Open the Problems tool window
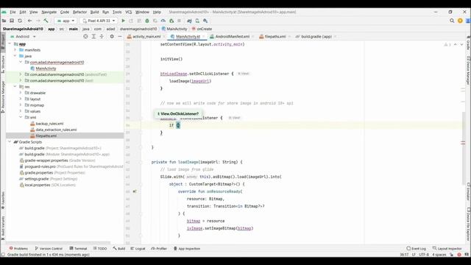The width and height of the screenshot is (471, 265). pyautogui.click(x=18, y=249)
